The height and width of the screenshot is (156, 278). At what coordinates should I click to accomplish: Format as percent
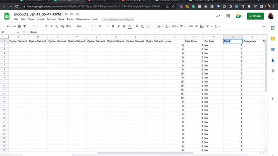[x=52, y=26]
